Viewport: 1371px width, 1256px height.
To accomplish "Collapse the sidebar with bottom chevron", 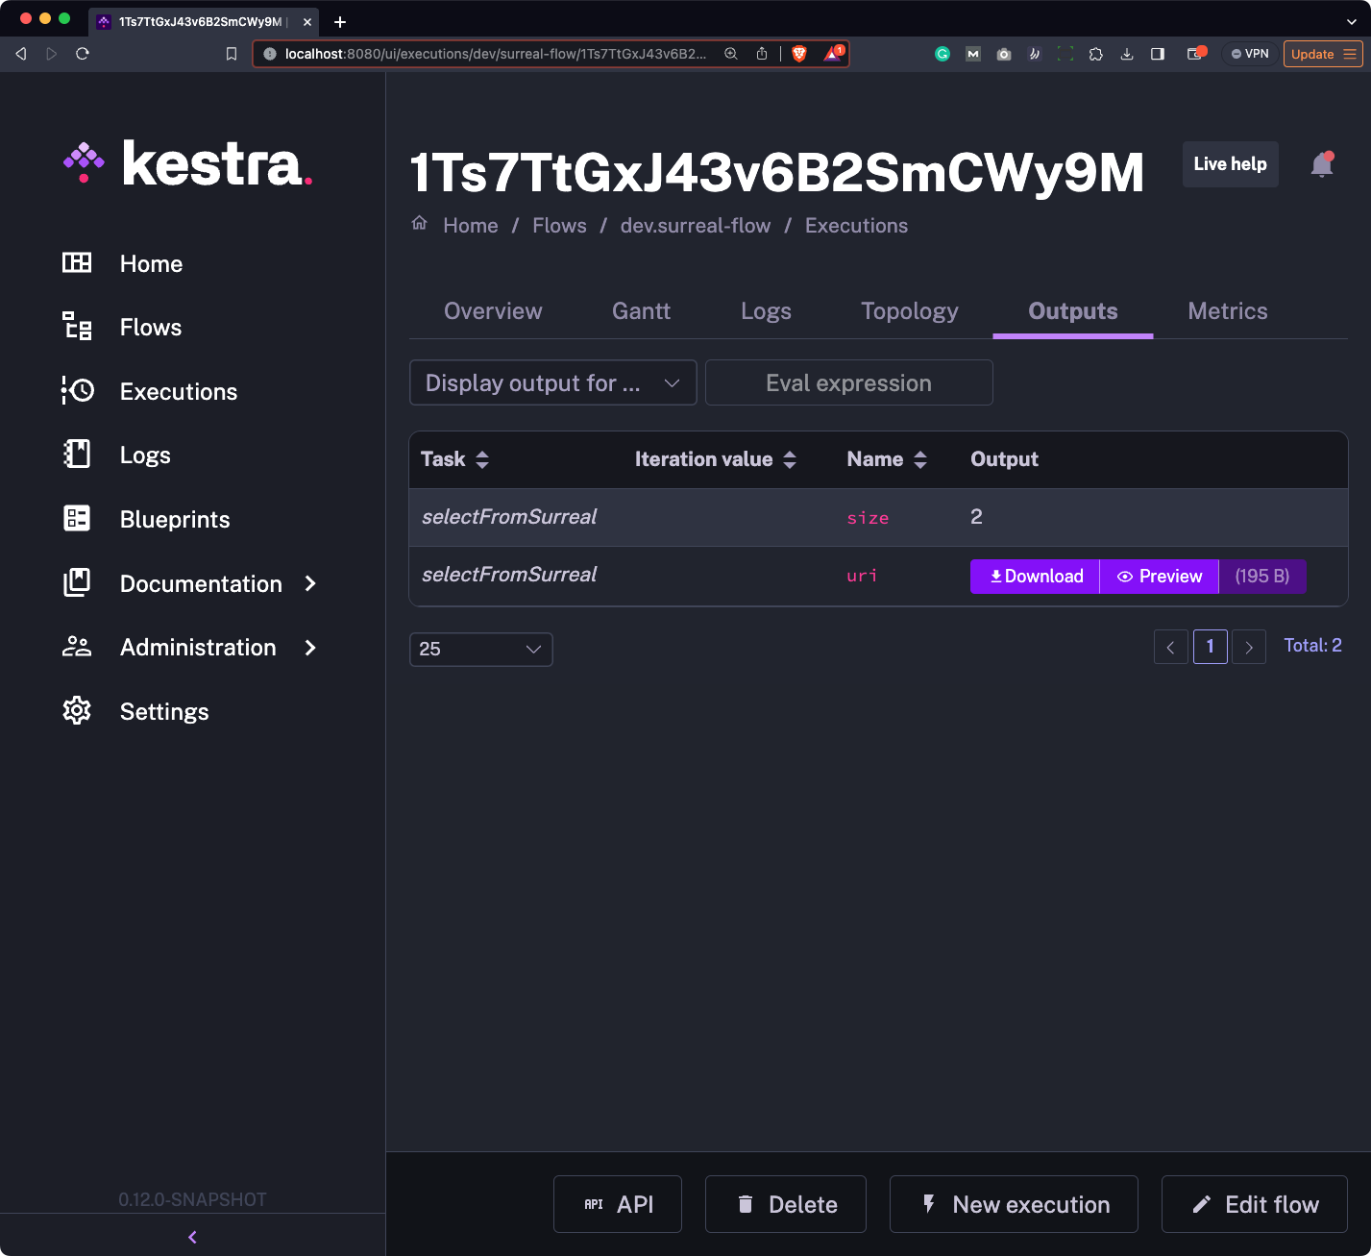I will click(192, 1237).
